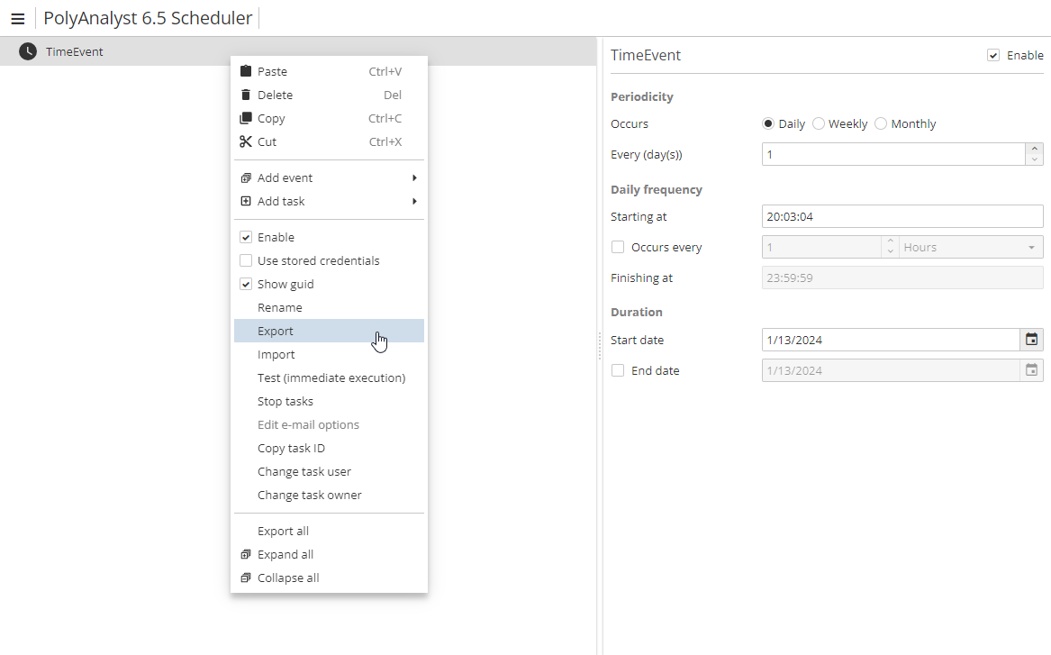Choose Export from the context menu
The image size is (1051, 655).
coord(276,331)
